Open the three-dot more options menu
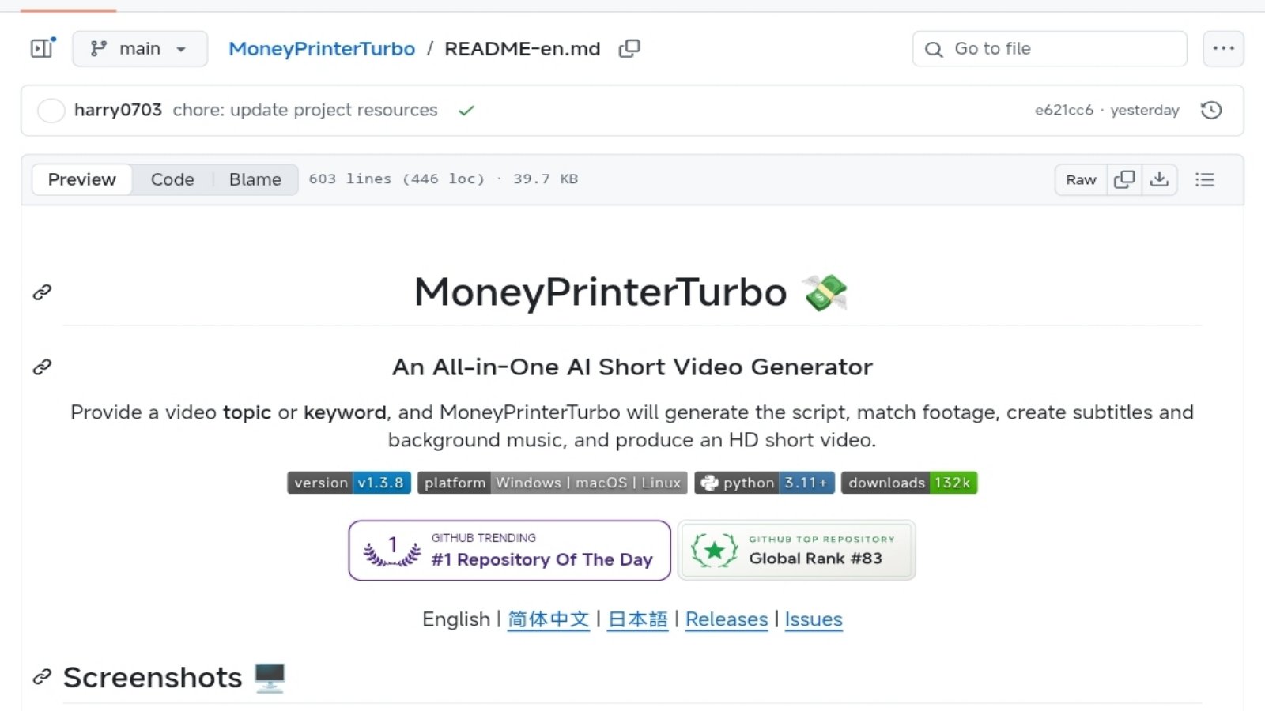This screenshot has height=711, width=1265. coord(1223,48)
